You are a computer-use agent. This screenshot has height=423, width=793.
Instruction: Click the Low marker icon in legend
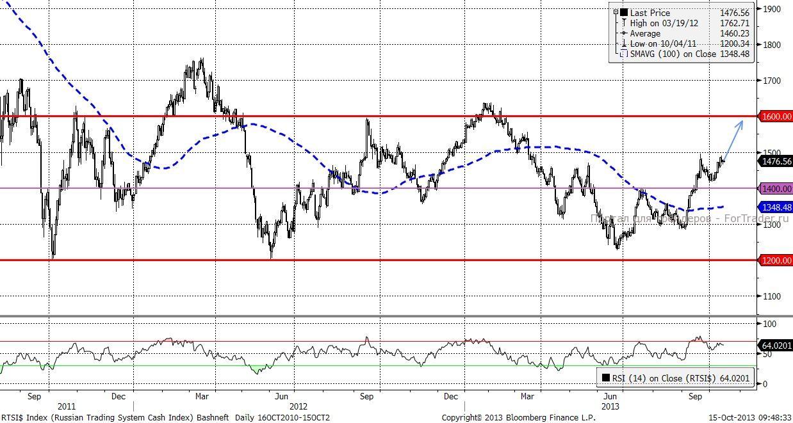(x=624, y=44)
